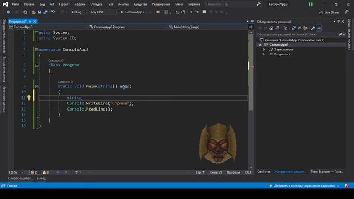Open the Main(string[] args) member dropdown
The width and height of the screenshot is (354, 199).
tap(208, 27)
